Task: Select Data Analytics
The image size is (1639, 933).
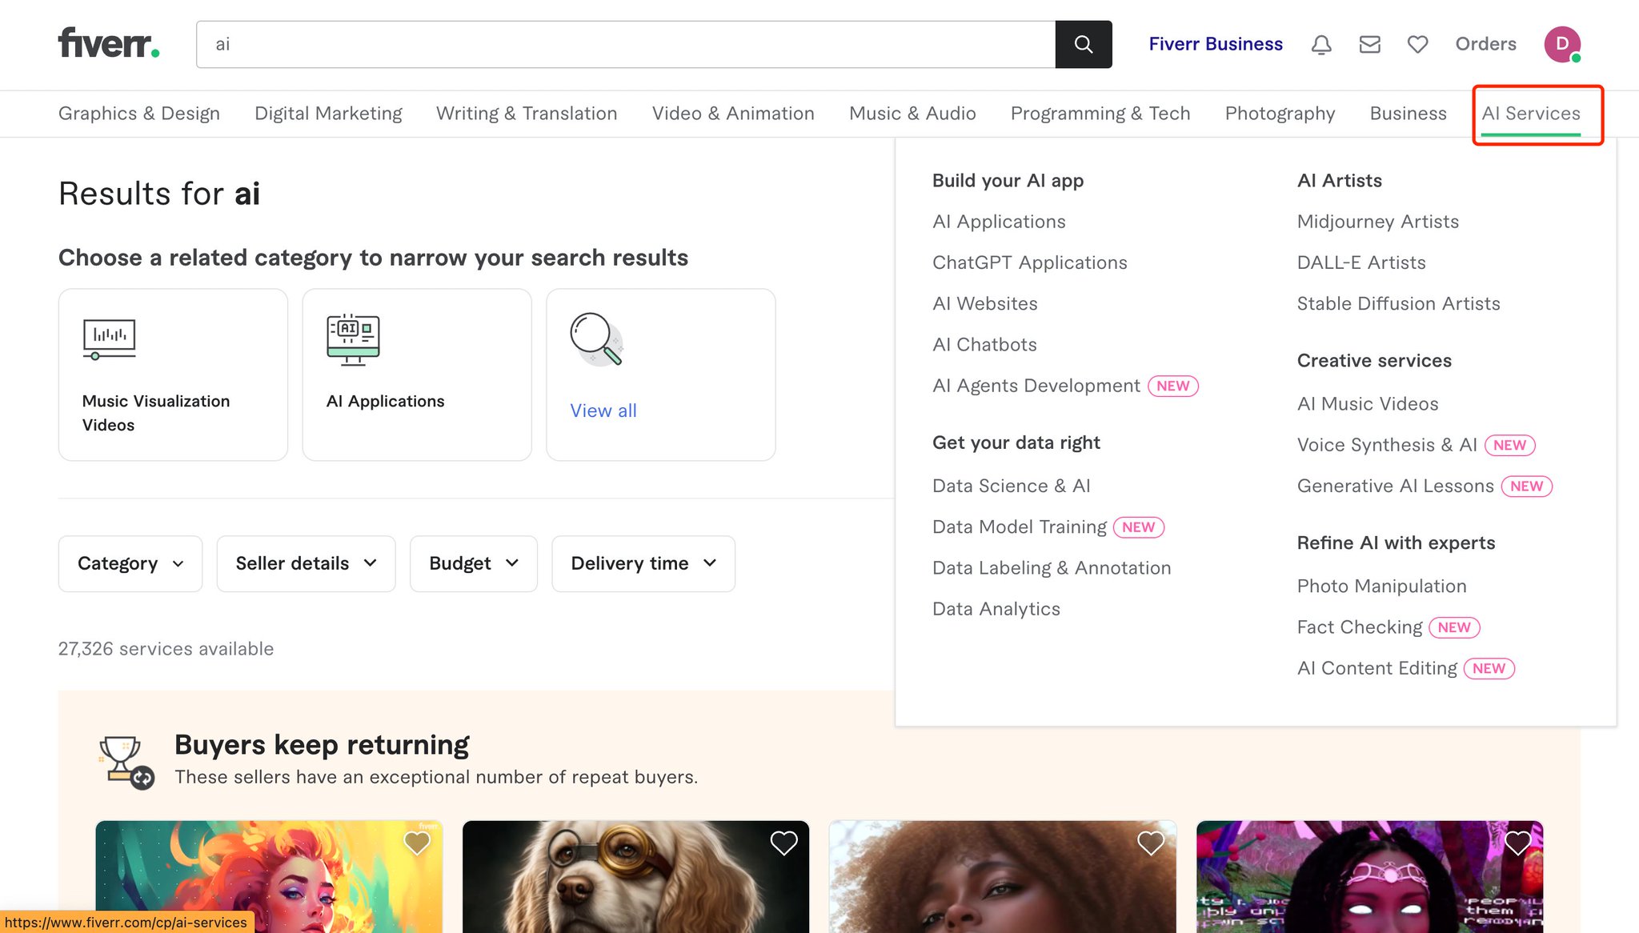Action: pos(996,609)
